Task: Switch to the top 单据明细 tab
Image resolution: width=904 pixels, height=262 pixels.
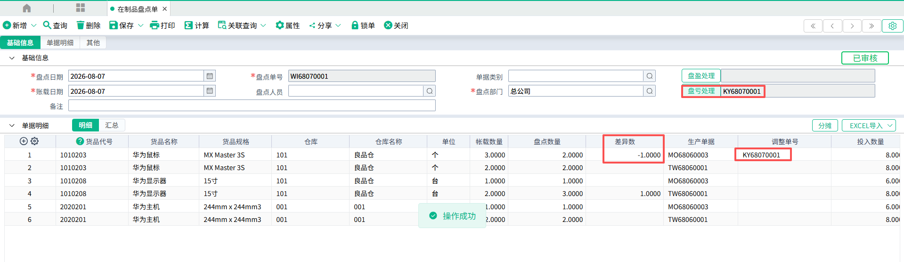Action: [x=60, y=42]
